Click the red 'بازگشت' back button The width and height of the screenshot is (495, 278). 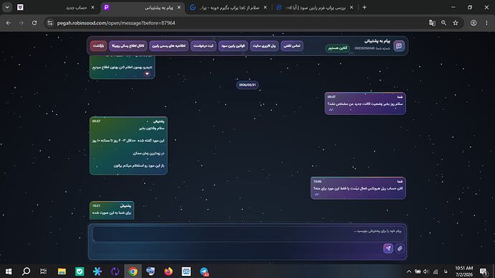point(98,46)
